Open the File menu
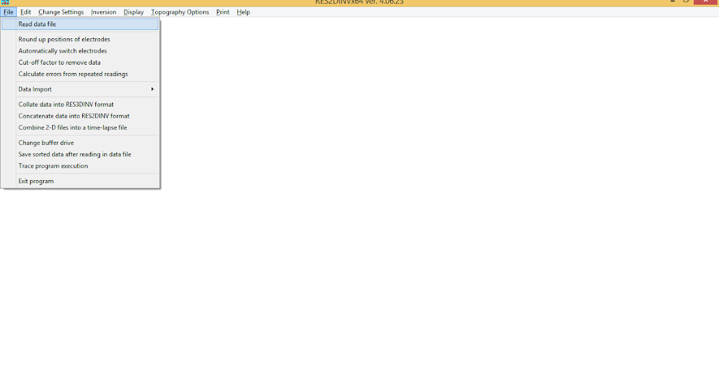719x377 pixels. coord(8,12)
